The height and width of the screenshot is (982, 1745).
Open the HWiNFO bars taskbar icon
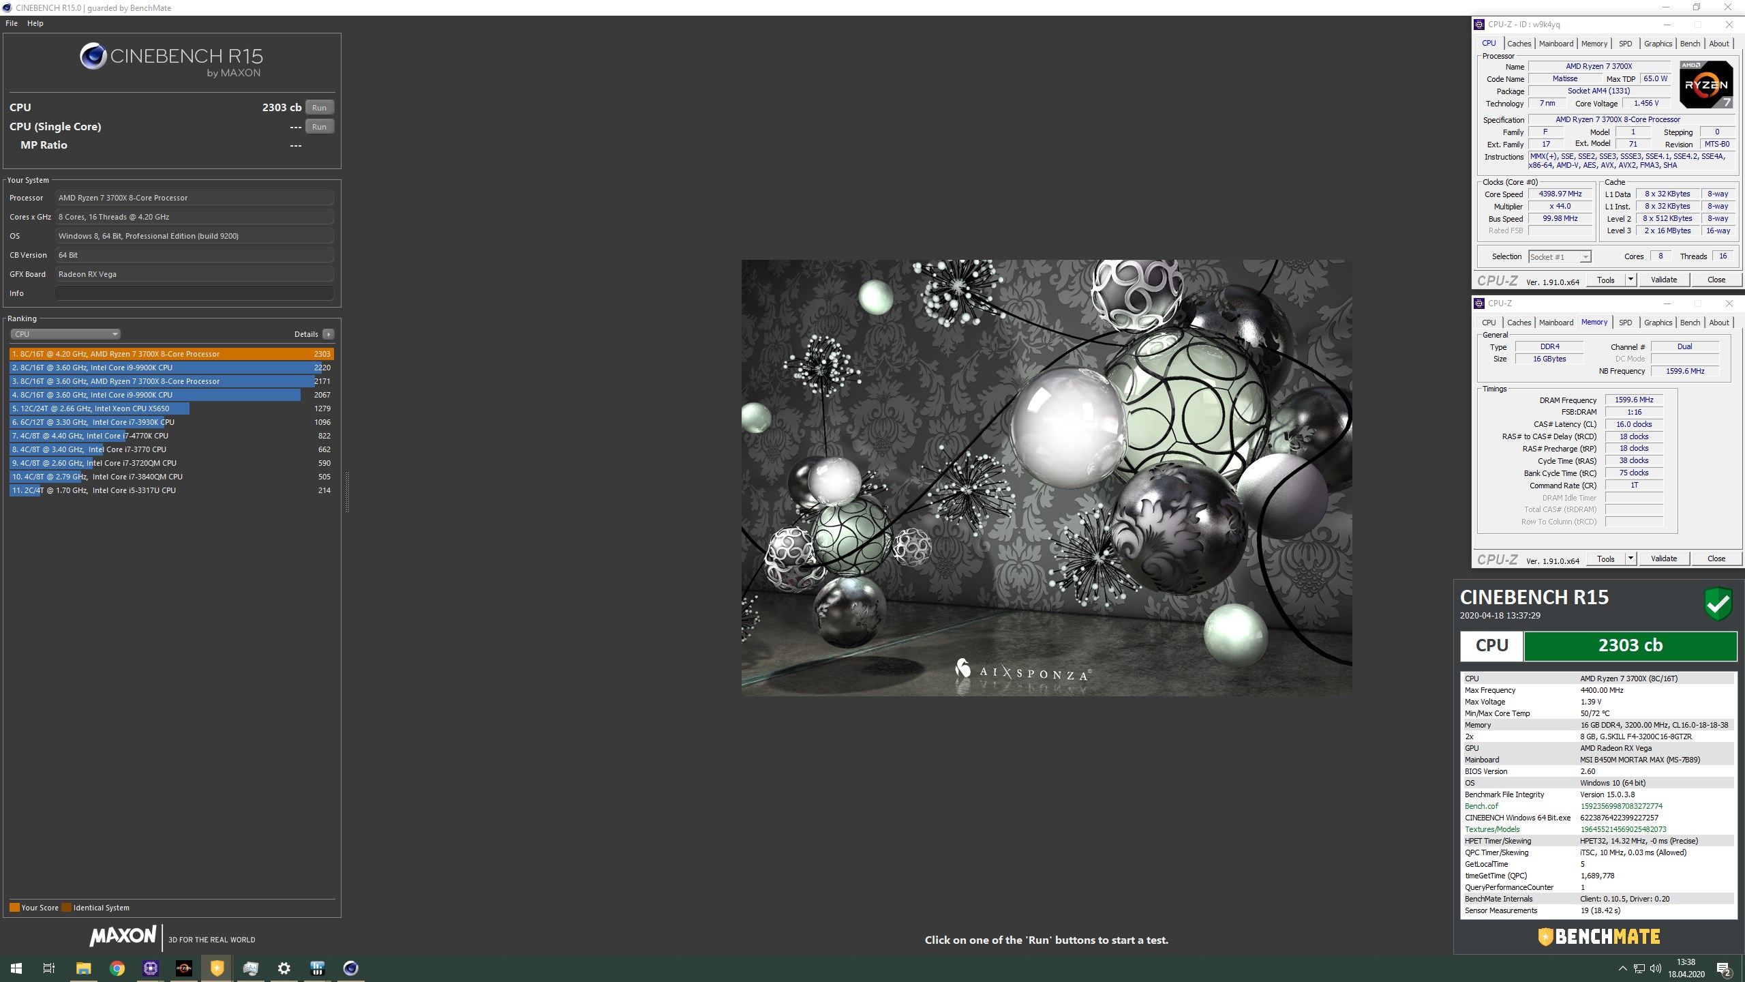point(317,968)
